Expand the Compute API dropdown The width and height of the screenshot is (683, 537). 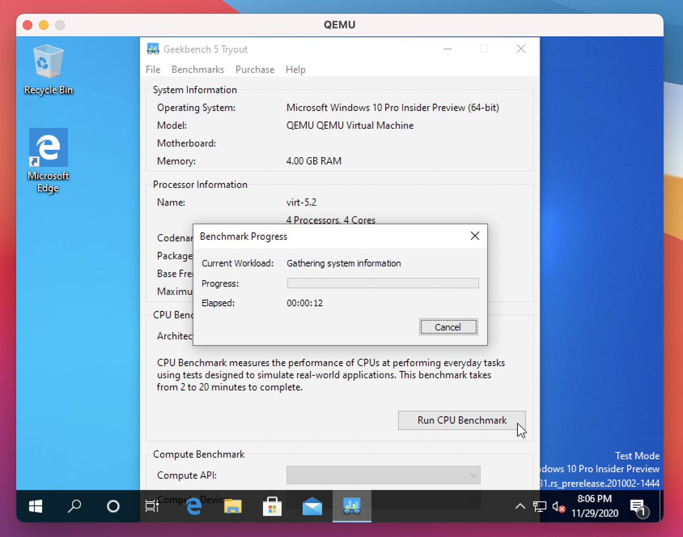click(x=383, y=475)
